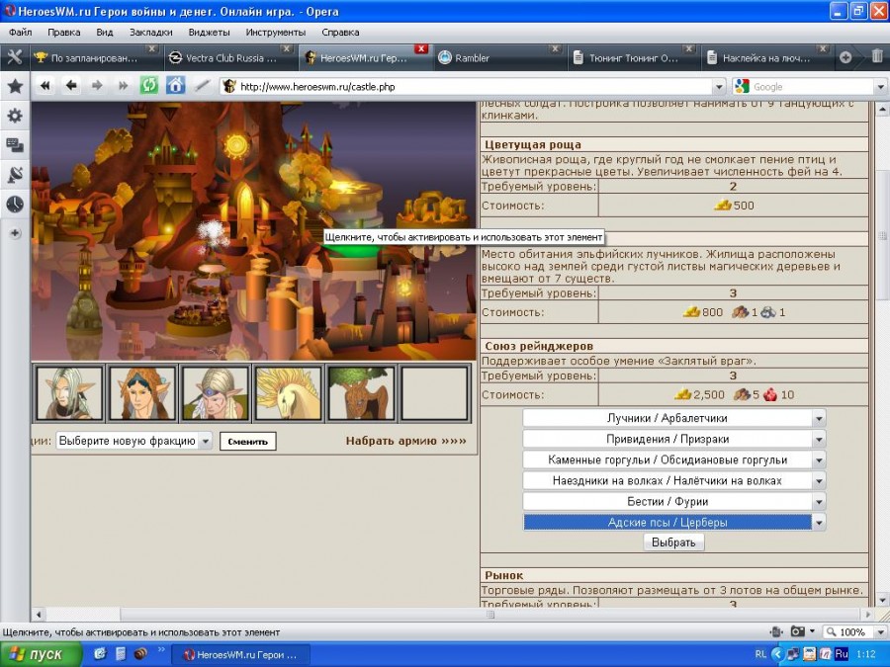
Task: Open the Виджеты menu
Action: point(209,33)
